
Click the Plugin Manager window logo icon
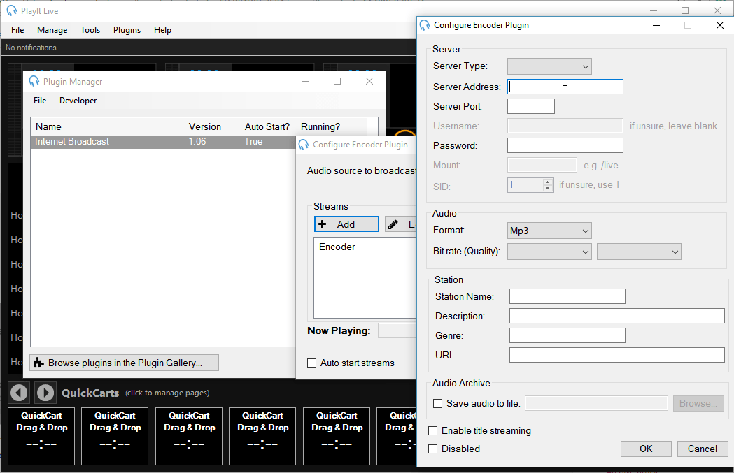33,81
